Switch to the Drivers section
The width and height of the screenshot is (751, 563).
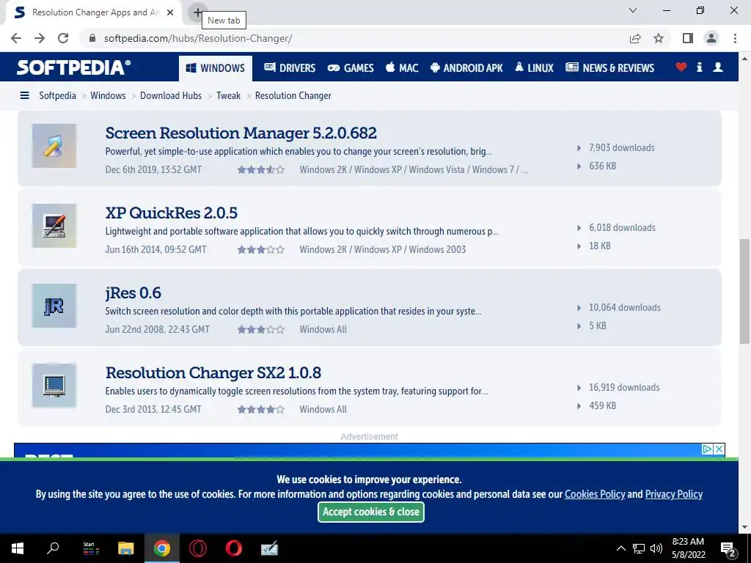pyautogui.click(x=290, y=68)
